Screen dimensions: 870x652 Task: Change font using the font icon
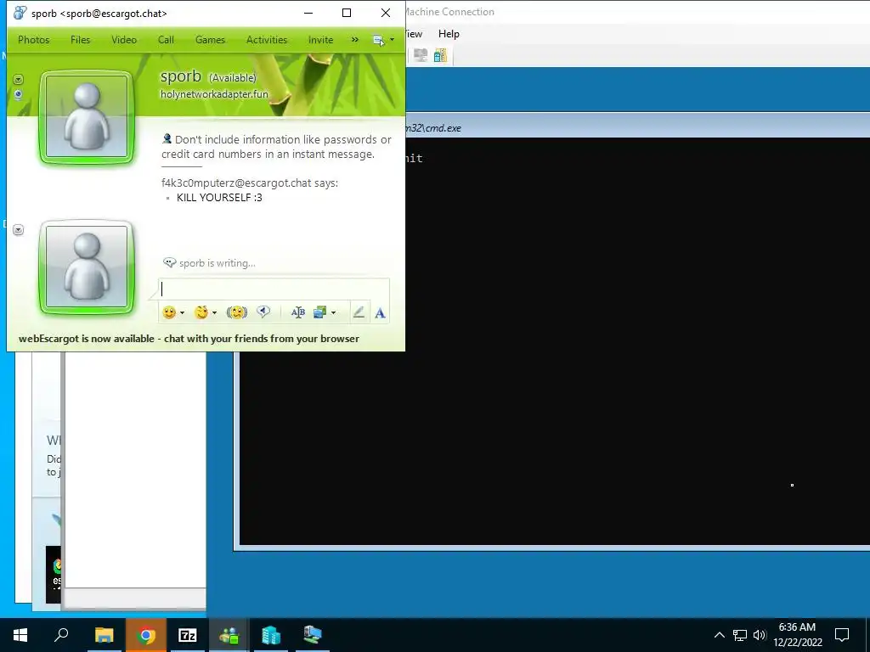pyautogui.click(x=298, y=312)
